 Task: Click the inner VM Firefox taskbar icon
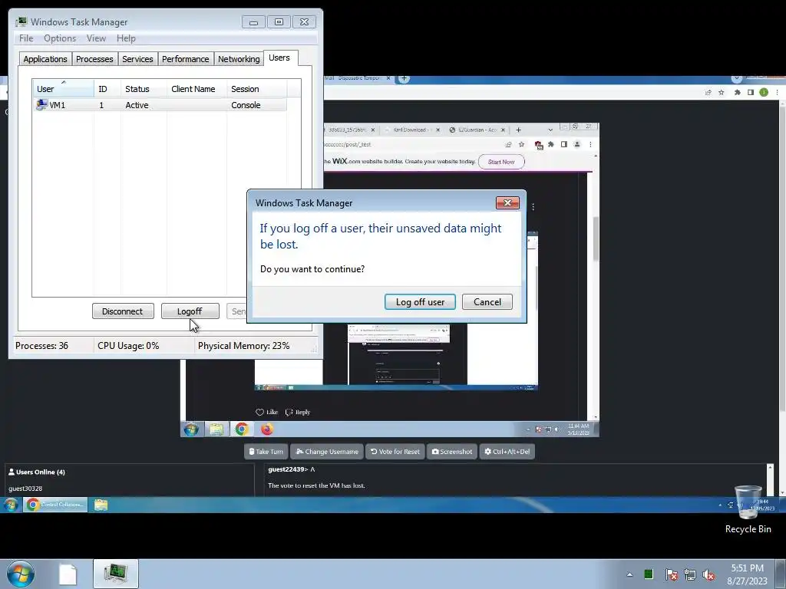(266, 429)
